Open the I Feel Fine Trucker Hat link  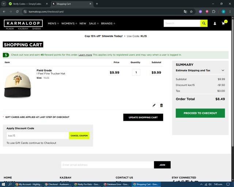tap(51, 73)
